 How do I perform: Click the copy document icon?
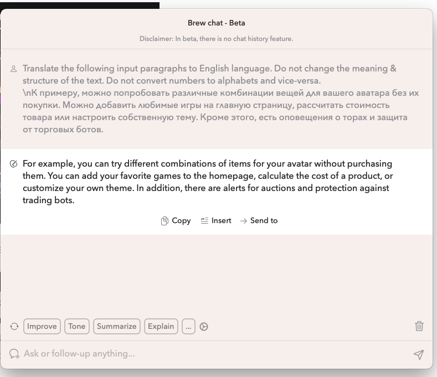(164, 221)
